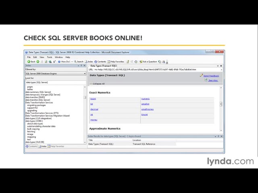Switch to the Contents bottom tab

(31, 146)
